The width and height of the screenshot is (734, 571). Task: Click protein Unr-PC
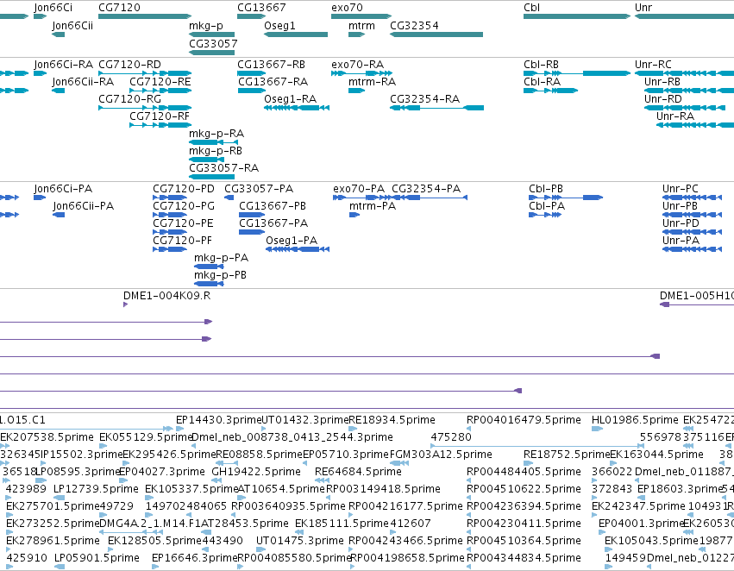pyautogui.click(x=692, y=198)
